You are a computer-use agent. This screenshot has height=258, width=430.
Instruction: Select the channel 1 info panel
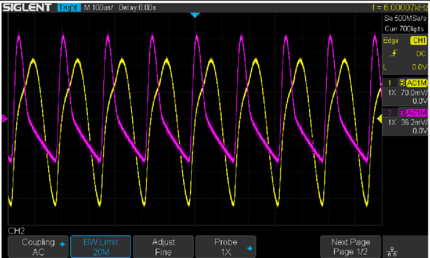coord(405,92)
